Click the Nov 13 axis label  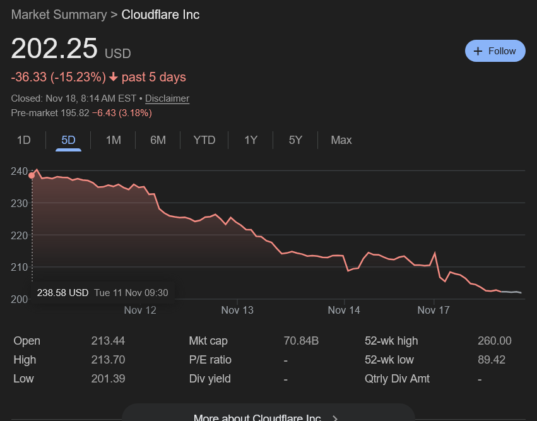point(237,311)
